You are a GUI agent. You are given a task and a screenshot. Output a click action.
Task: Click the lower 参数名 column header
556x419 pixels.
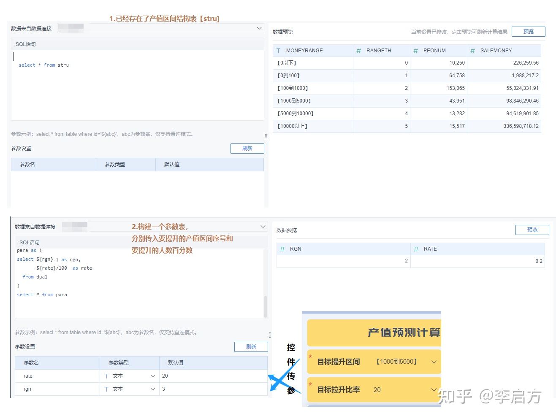click(x=57, y=363)
